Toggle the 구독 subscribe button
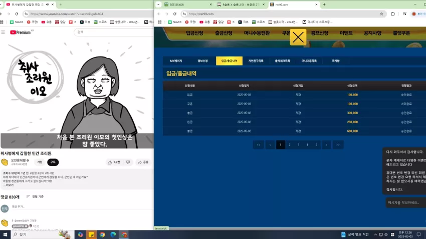Viewport: 426px width, 239px height. (53, 162)
